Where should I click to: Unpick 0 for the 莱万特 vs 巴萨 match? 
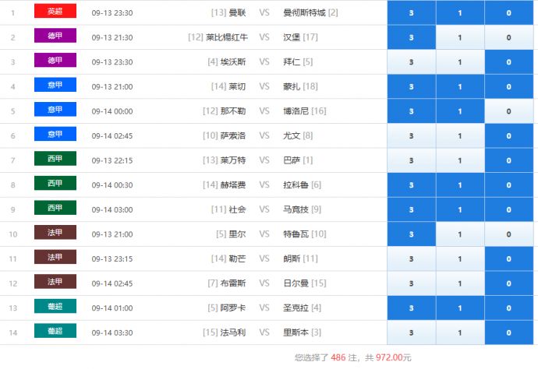509,160
